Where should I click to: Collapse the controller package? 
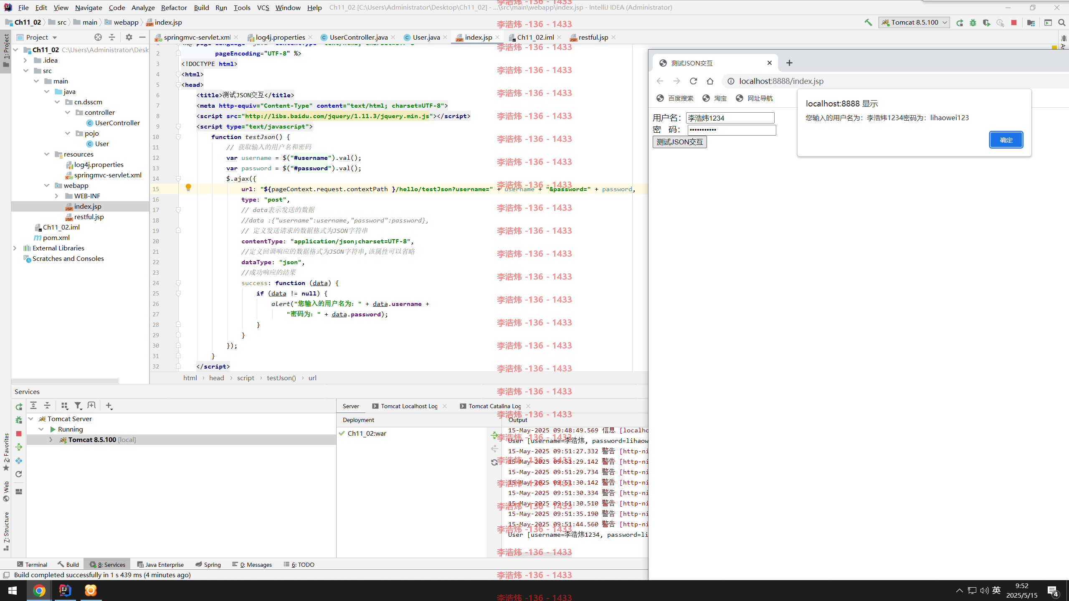pyautogui.click(x=68, y=112)
